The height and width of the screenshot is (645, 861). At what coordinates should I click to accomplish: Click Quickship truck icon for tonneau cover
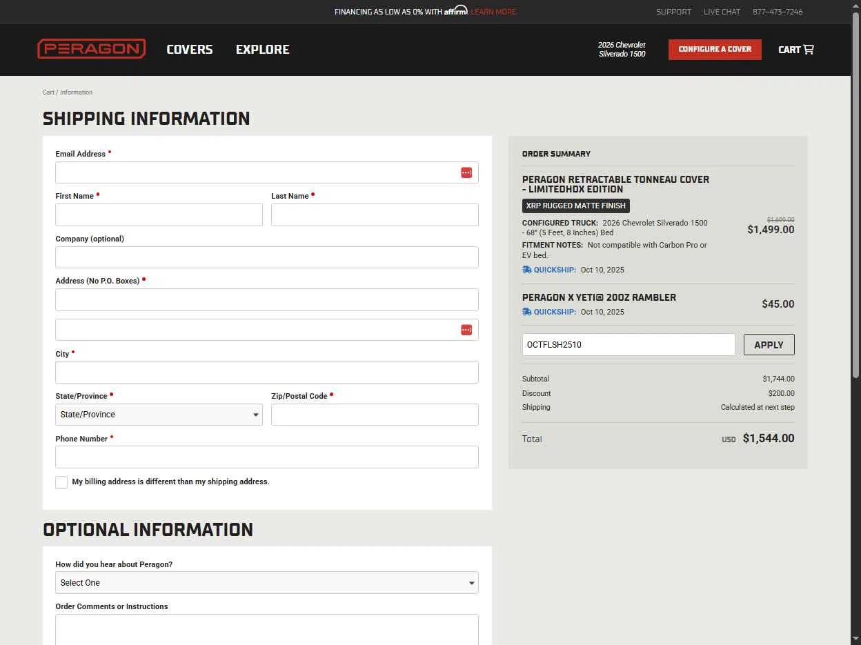coord(527,270)
